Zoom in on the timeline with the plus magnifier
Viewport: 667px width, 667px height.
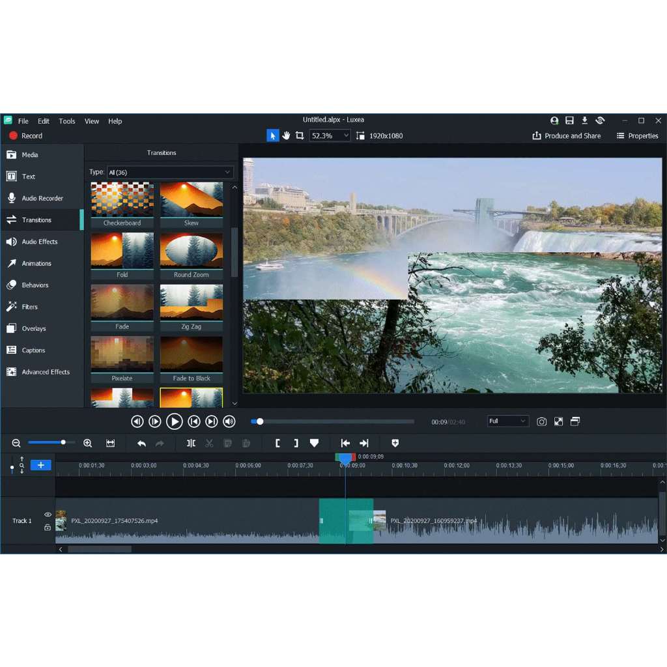(x=88, y=443)
